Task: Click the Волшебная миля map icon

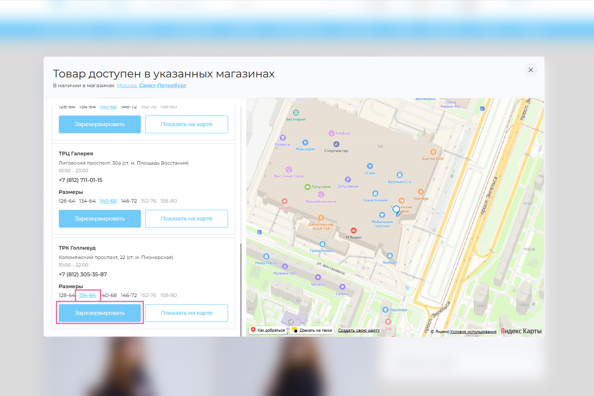Action: coord(321,195)
